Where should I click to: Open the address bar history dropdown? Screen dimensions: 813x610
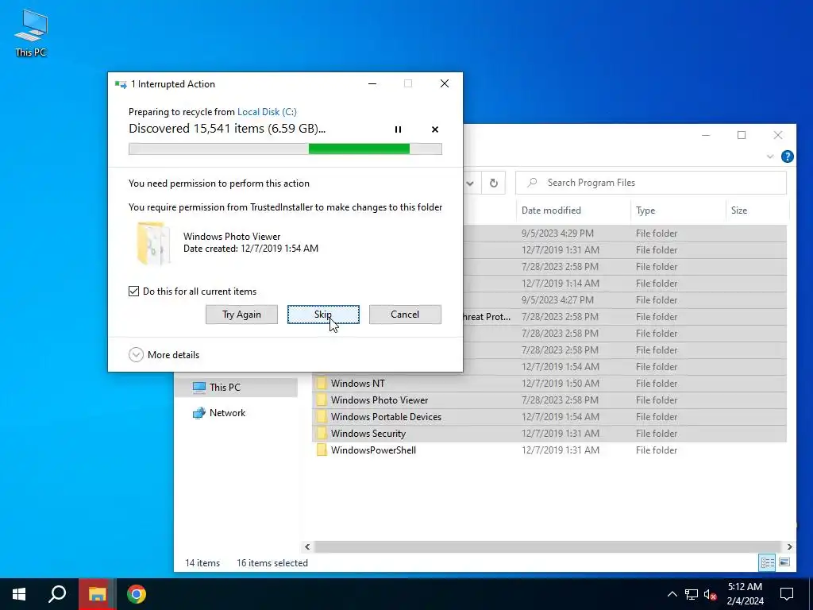tap(470, 183)
